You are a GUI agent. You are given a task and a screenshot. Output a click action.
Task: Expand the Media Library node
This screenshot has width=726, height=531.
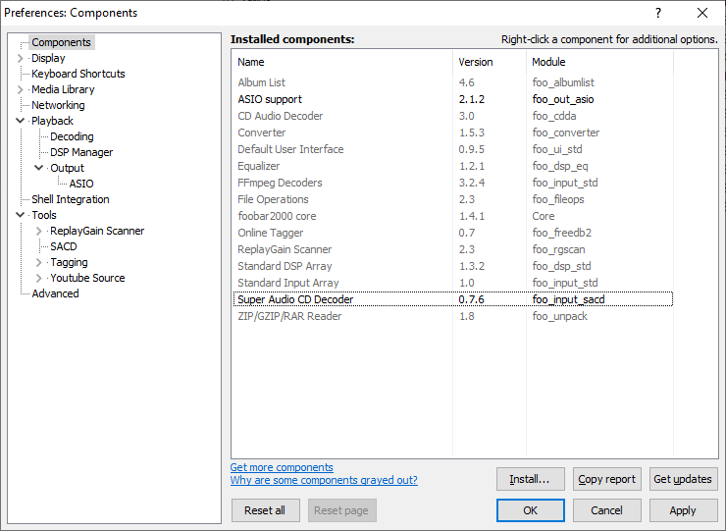point(20,90)
